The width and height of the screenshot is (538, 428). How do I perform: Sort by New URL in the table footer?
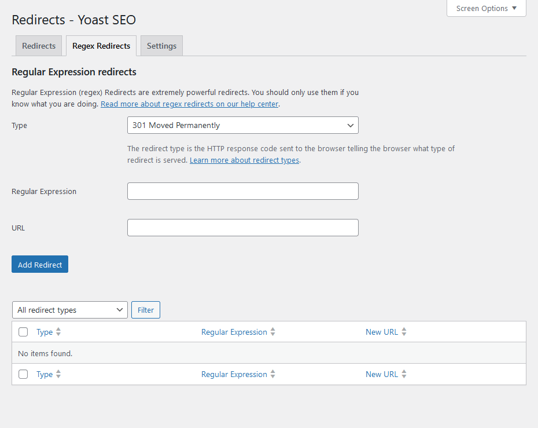click(382, 374)
